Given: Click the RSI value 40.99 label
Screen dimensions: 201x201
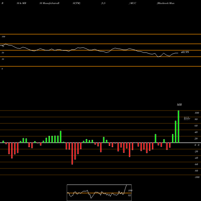Looking at the screenshot, I should (185, 52).
